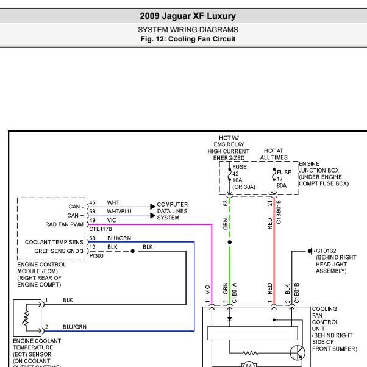This screenshot has height=367, width=367.
Task: Click the "ENGINE JUNCTION BOX" label
Action: coord(319,167)
